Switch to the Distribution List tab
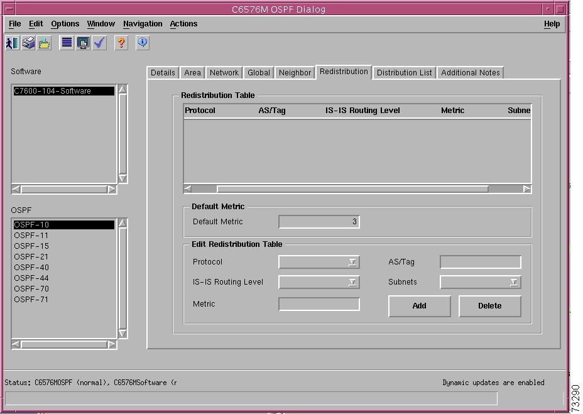Viewport: 583px width, 414px height. (x=405, y=72)
